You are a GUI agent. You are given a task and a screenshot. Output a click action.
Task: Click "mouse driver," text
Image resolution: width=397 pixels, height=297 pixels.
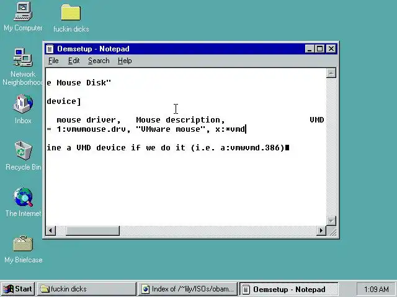point(89,120)
